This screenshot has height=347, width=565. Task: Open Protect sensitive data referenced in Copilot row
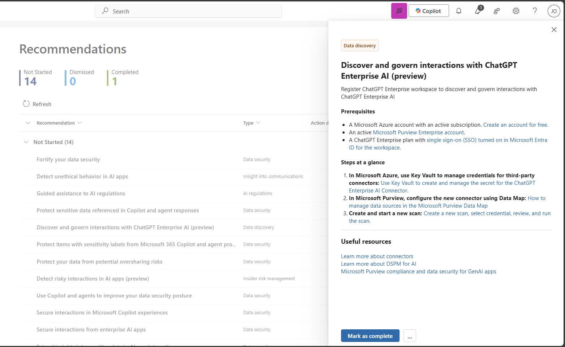click(118, 210)
